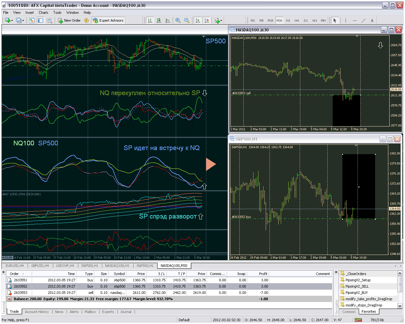
Task: Toggle the Chart Shift icon
Action: [x=207, y=20]
